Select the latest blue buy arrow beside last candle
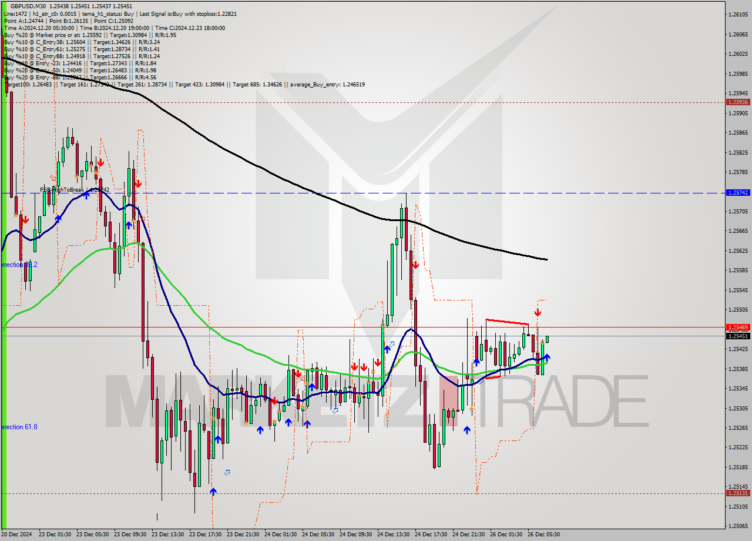Screen dimensions: 752x541 click(x=547, y=358)
